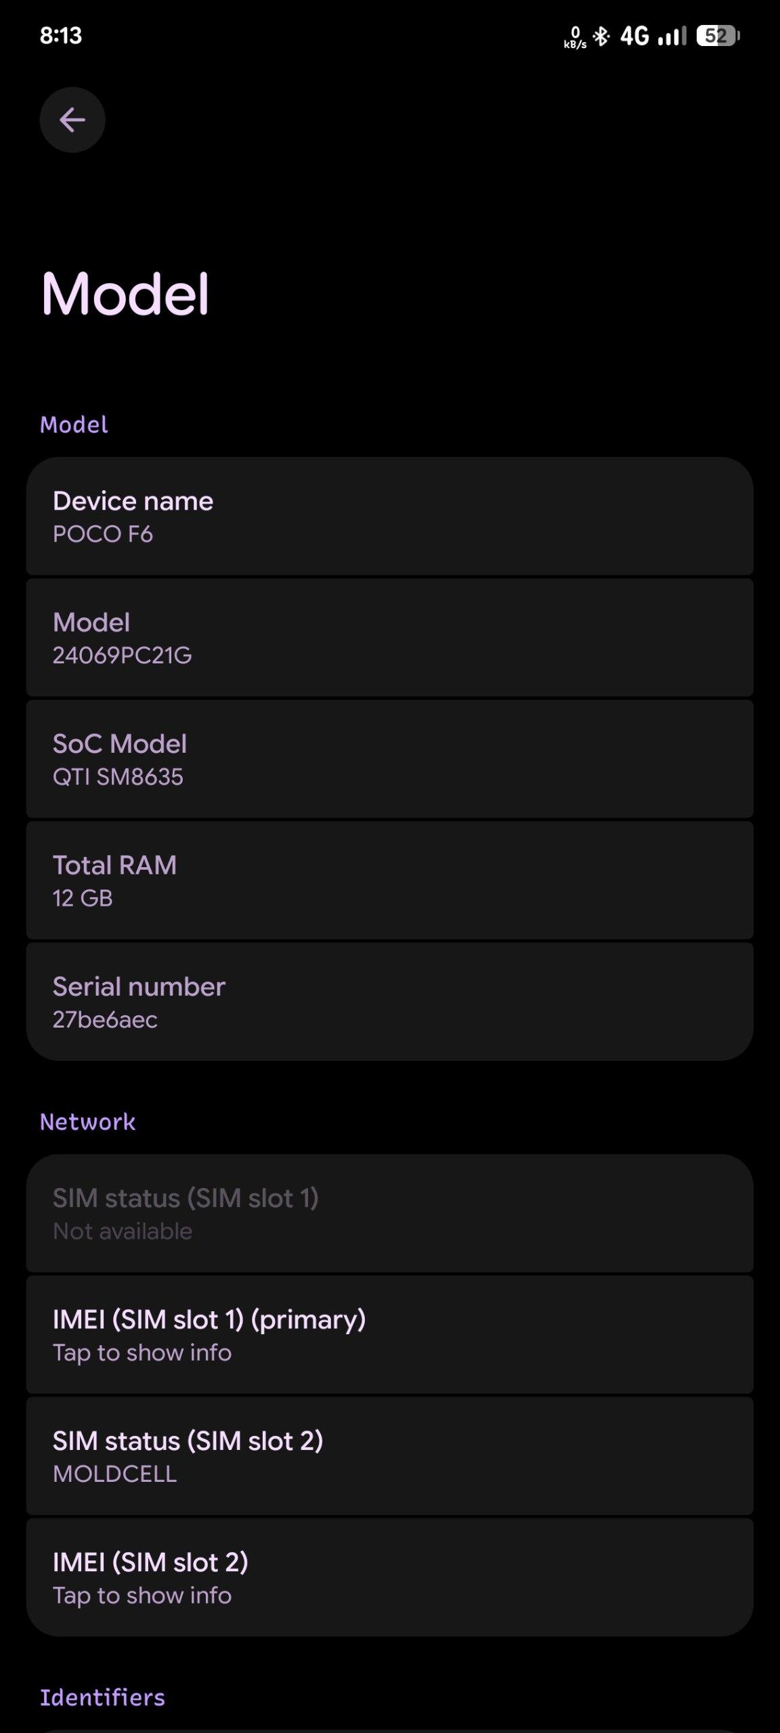Tap the Identifiers section header

102,1697
